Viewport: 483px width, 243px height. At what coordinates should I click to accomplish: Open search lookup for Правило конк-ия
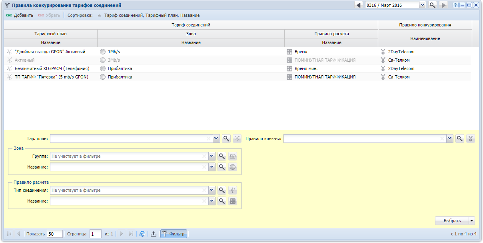pyautogui.click(x=460, y=139)
